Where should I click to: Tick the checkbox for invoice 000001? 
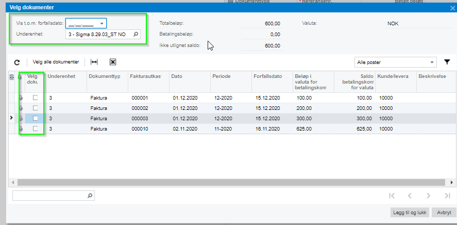[x=35, y=98]
